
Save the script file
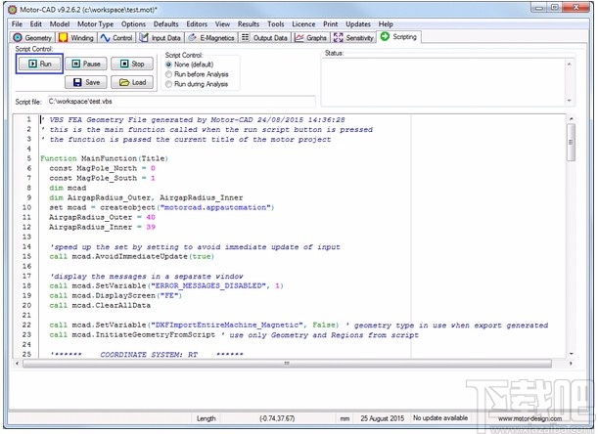(x=86, y=82)
